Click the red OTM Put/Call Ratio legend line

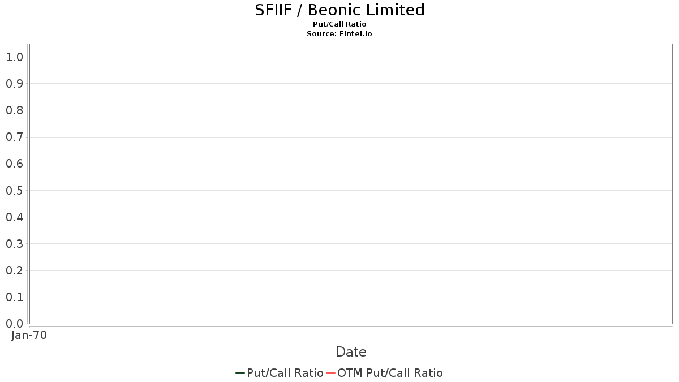click(x=331, y=373)
